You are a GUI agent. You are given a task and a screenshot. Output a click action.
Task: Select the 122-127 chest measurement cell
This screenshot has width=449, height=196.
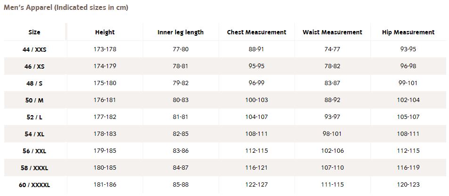click(x=257, y=185)
